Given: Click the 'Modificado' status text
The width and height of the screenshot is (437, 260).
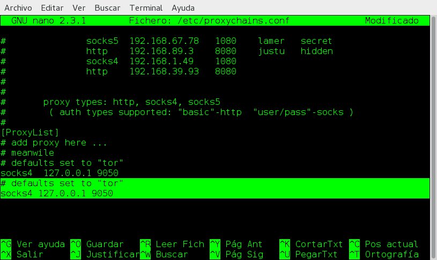Looking at the screenshot, I should point(391,20).
